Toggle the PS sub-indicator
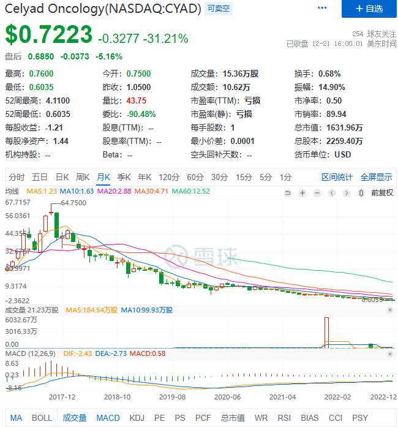 (180, 418)
